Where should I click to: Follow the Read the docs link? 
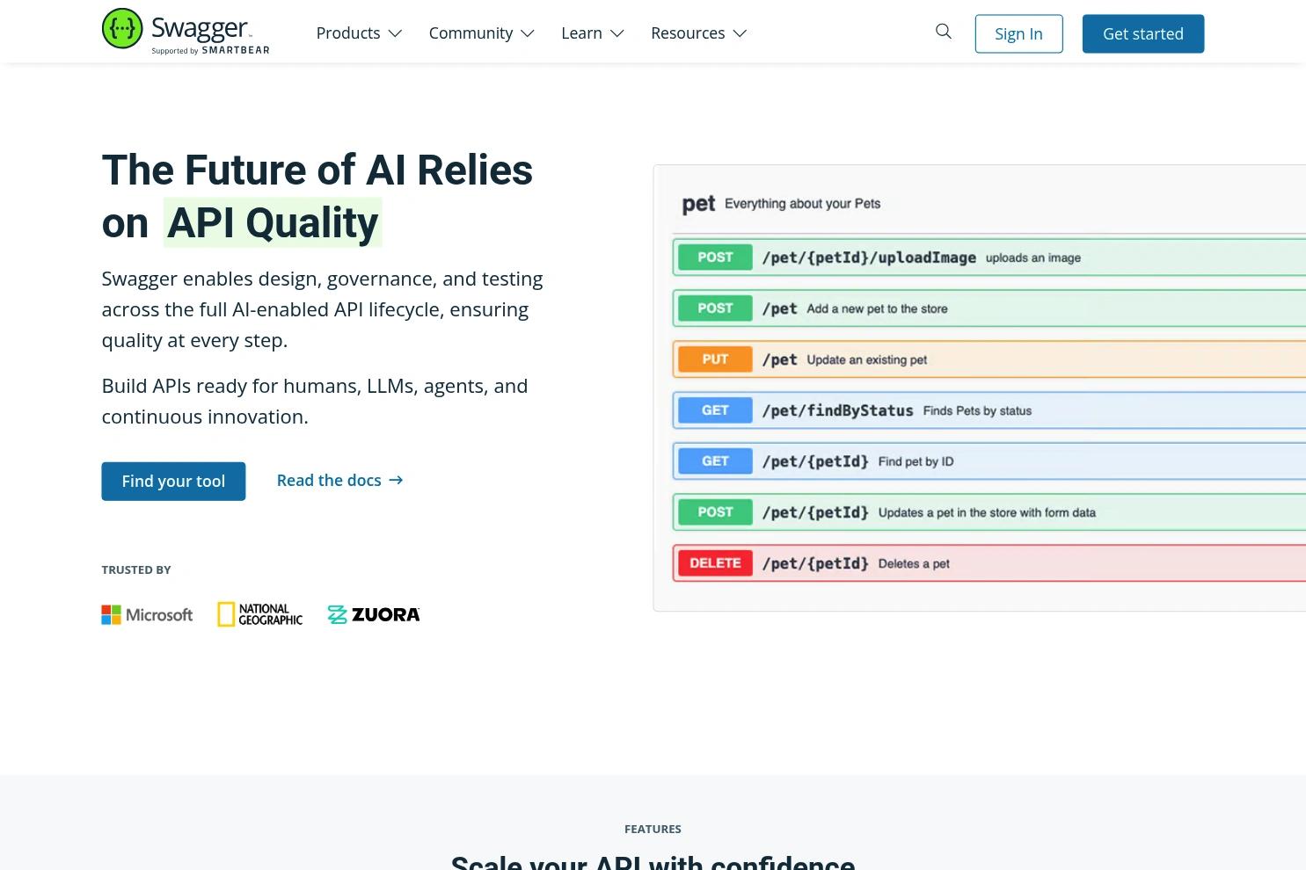(339, 480)
